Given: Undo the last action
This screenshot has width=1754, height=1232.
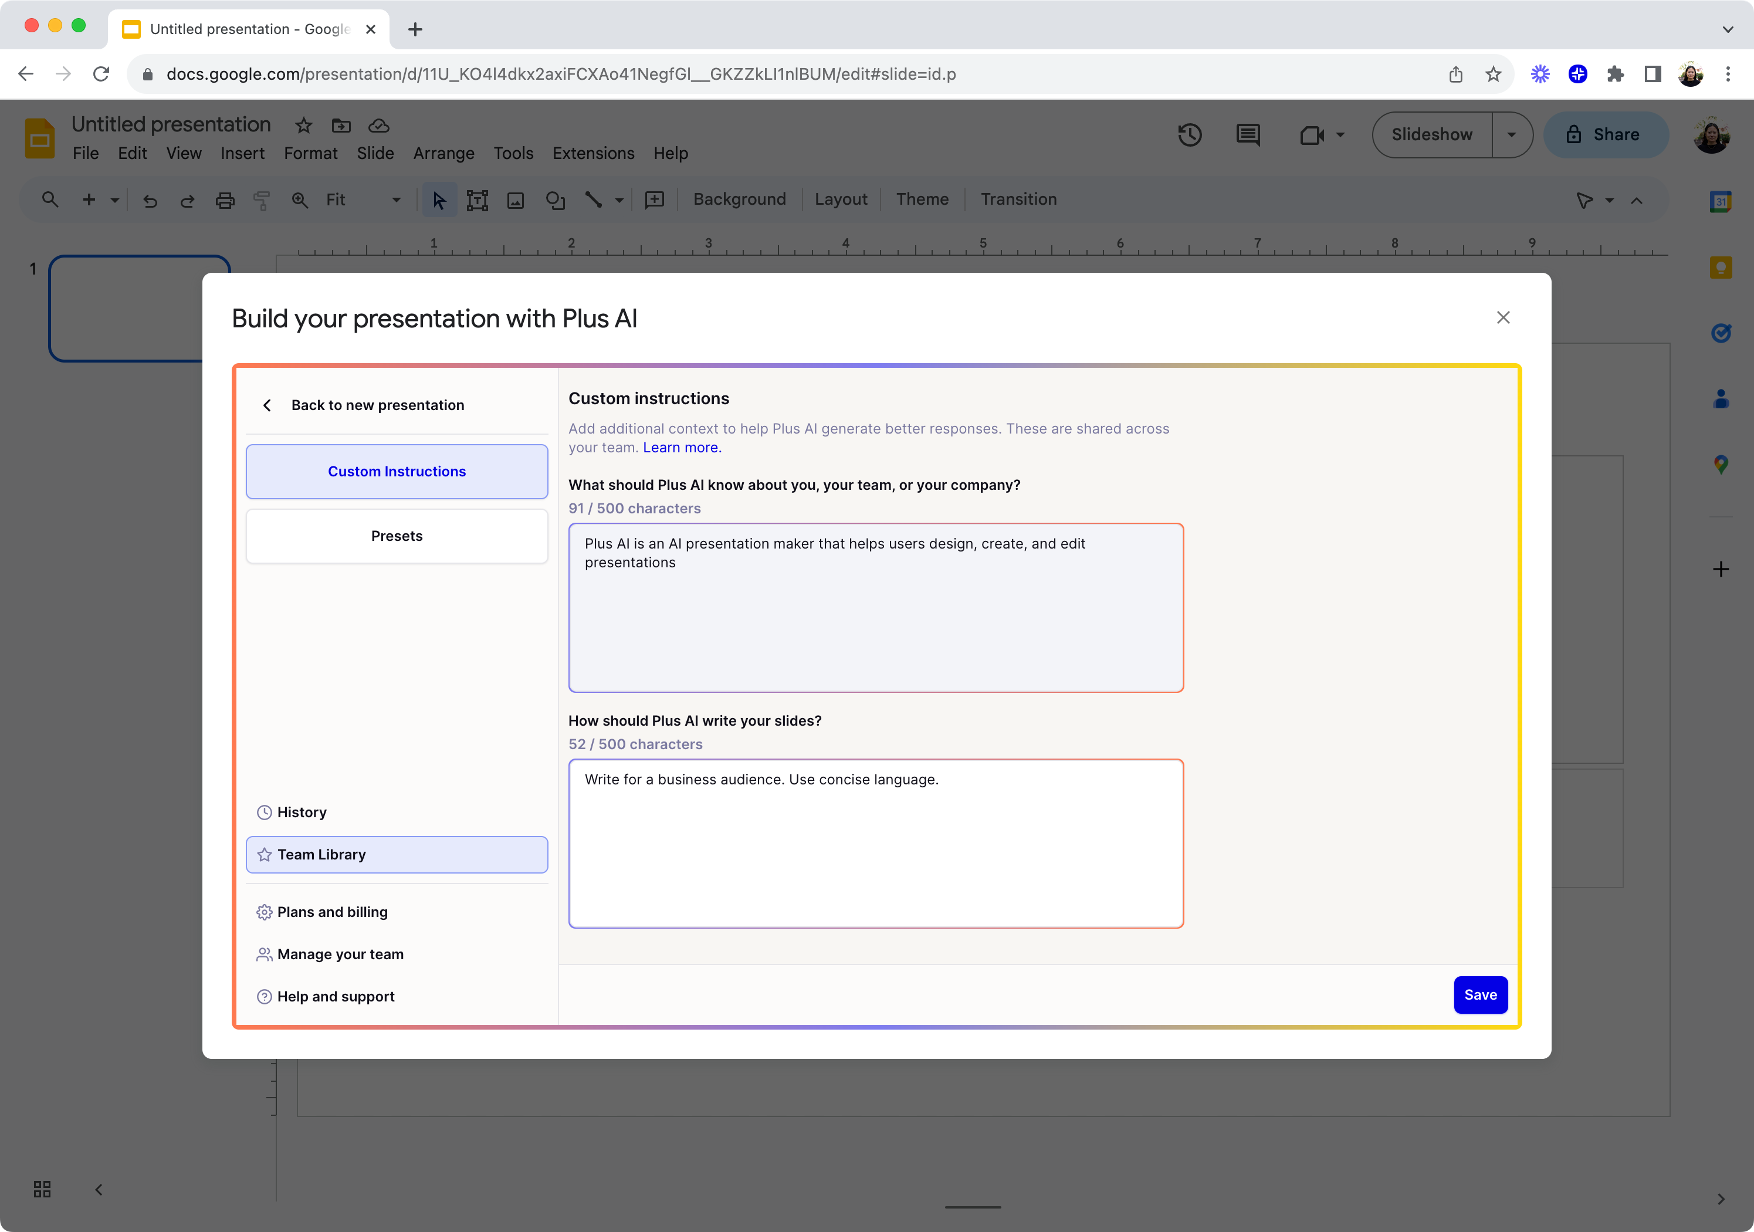Looking at the screenshot, I should pos(150,200).
